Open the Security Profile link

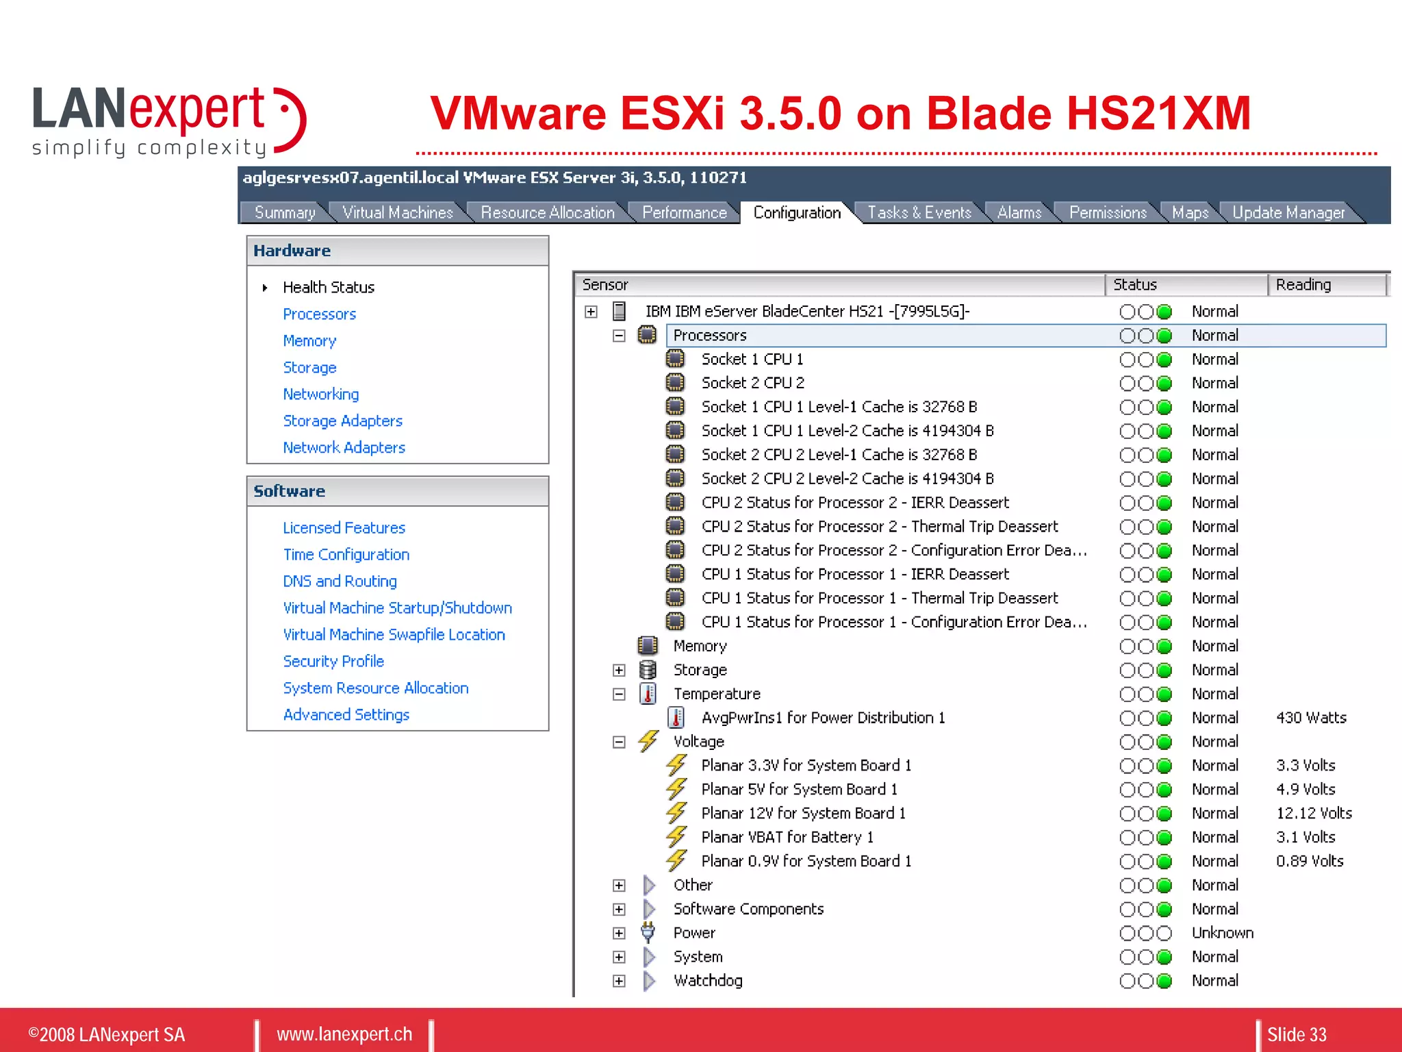[333, 662]
